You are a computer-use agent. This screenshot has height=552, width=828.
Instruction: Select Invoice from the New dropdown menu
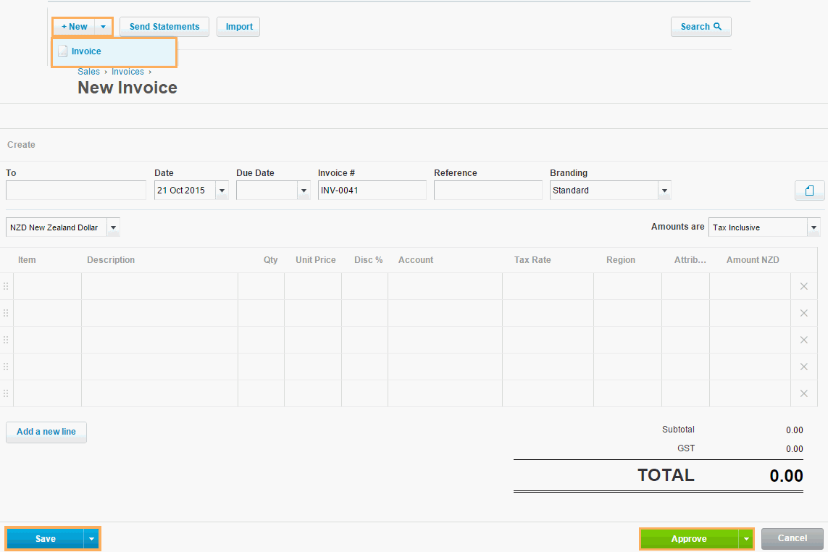click(x=86, y=51)
